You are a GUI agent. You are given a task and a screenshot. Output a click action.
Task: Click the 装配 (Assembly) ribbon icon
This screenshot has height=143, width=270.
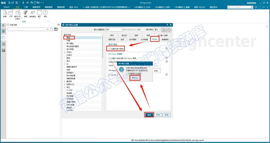tap(25, 12)
